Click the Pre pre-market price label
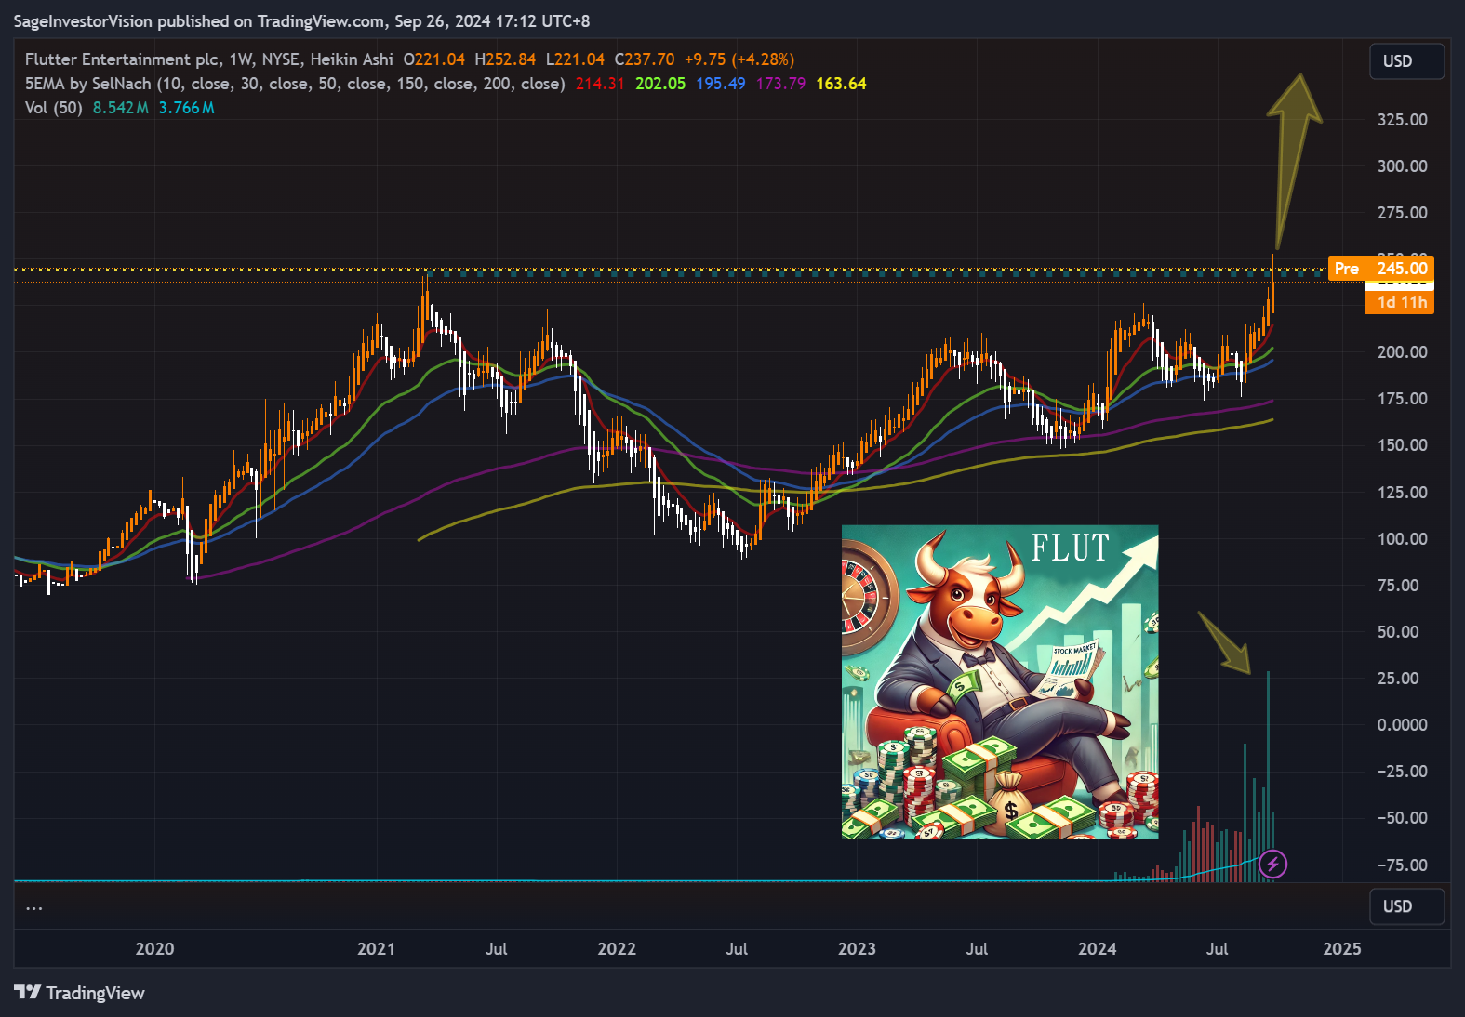 click(x=1346, y=269)
